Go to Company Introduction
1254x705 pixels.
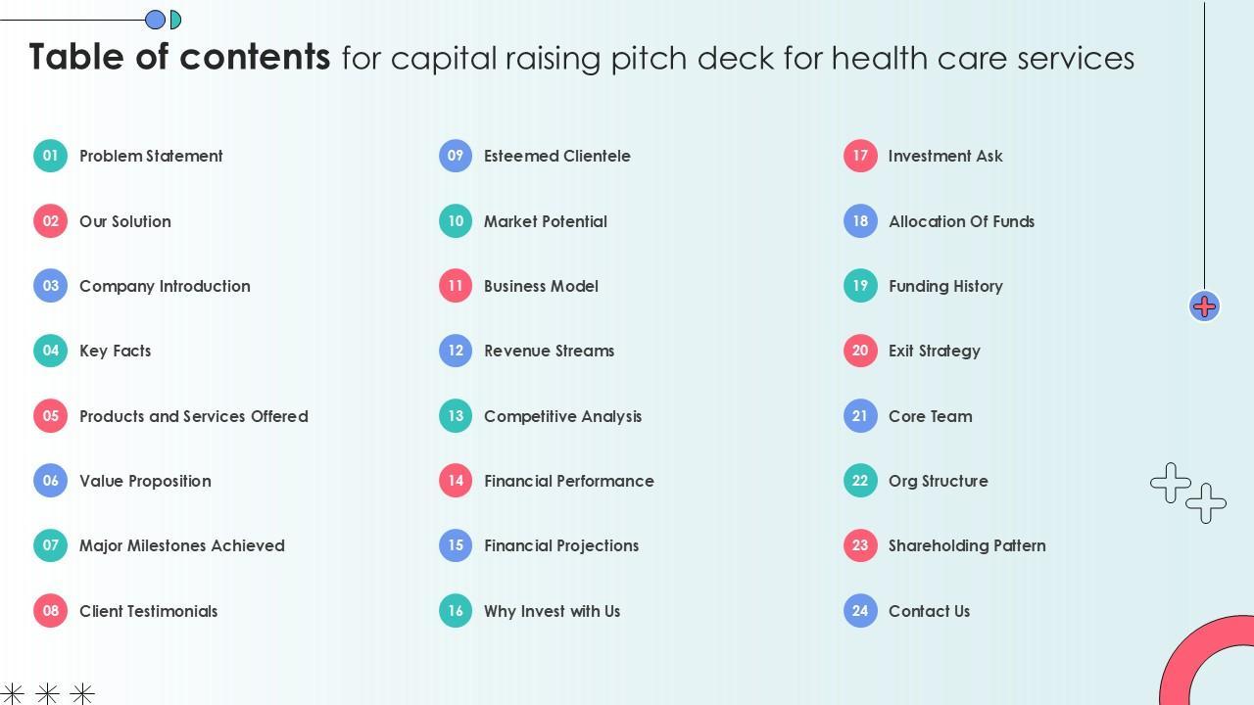(165, 286)
